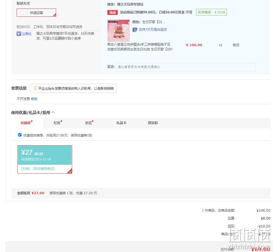Select 快递运输 delivery method
Viewport: 273px width, 252px height.
point(36,12)
